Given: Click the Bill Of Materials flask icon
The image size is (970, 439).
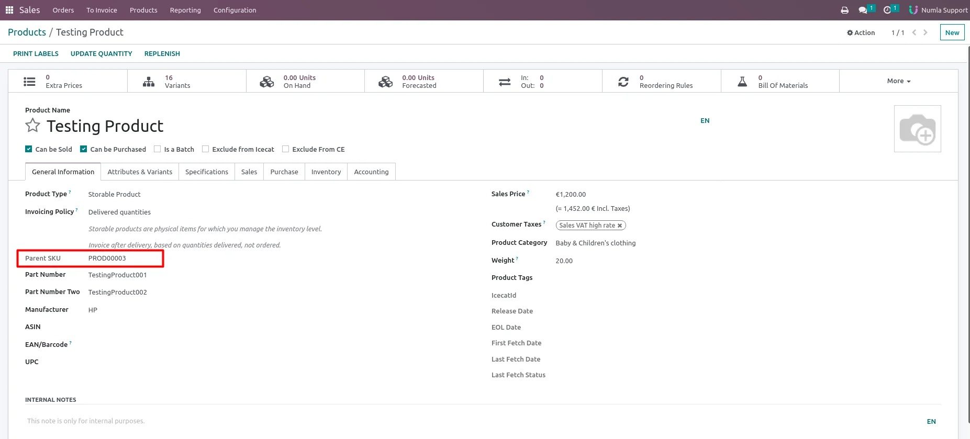Looking at the screenshot, I should point(742,82).
